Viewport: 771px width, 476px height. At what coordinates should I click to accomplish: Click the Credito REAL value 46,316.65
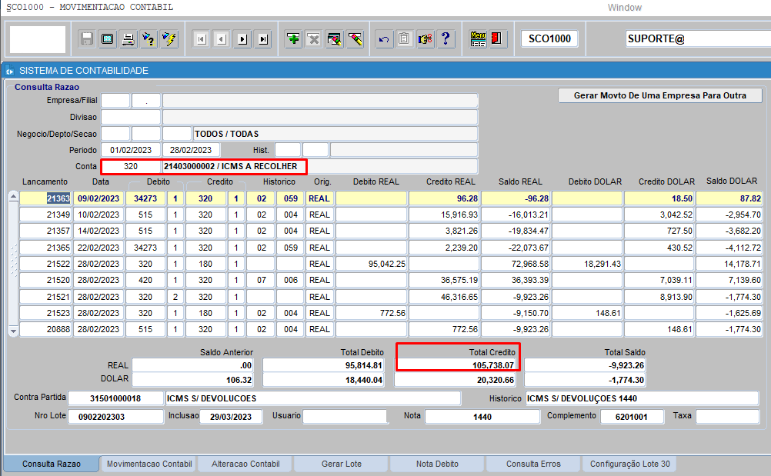tap(444, 297)
